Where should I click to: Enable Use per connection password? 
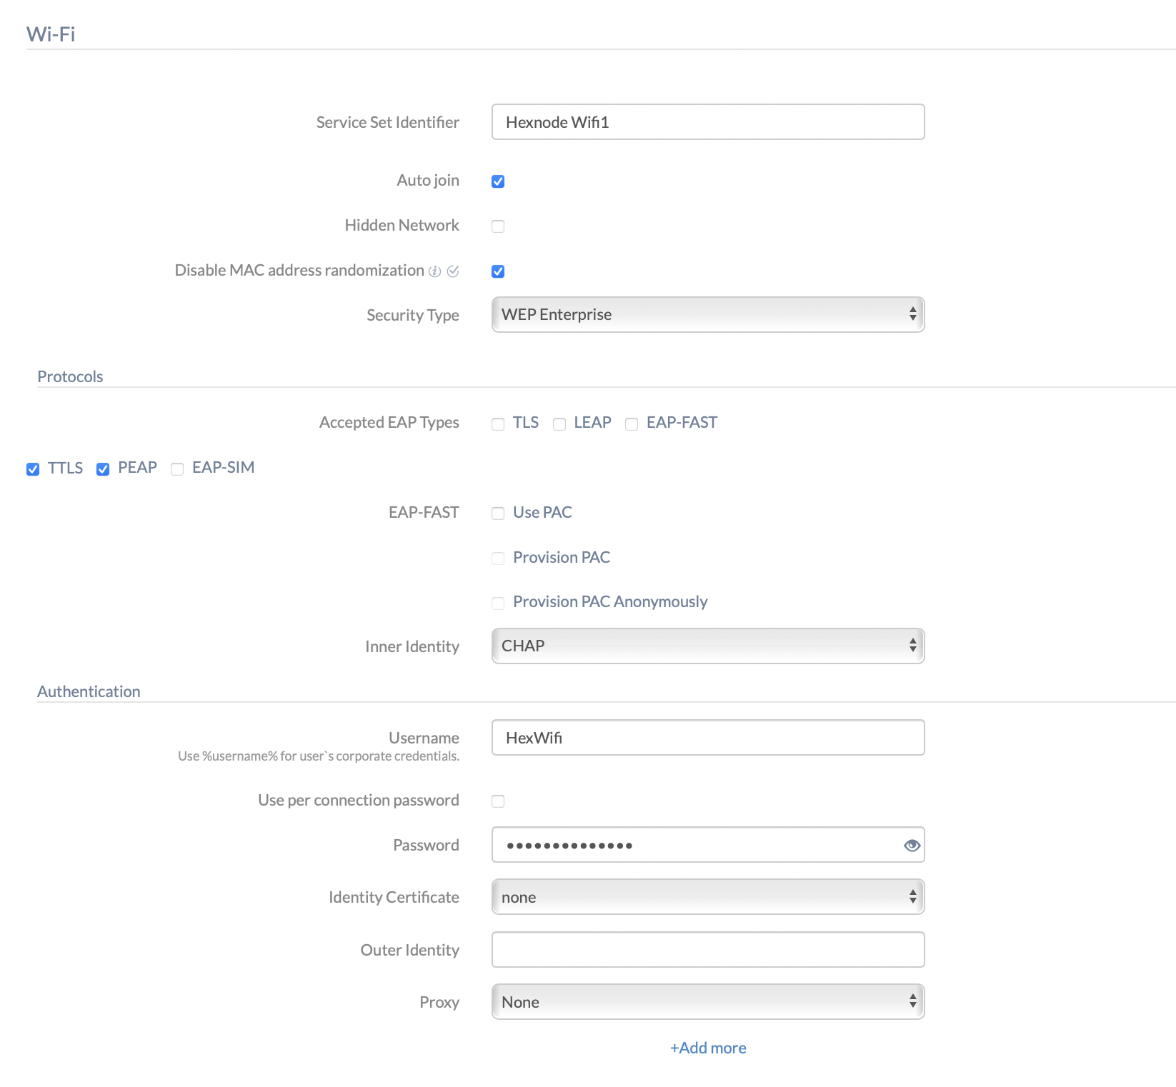click(x=498, y=801)
